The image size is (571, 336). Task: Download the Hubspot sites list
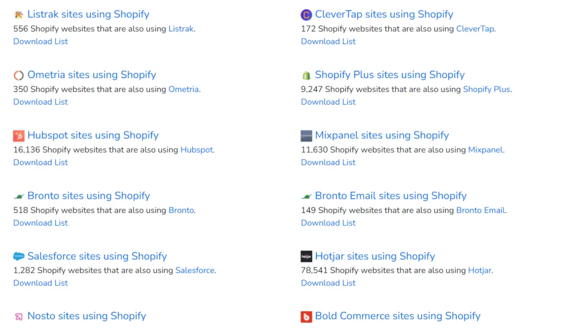[x=41, y=162]
